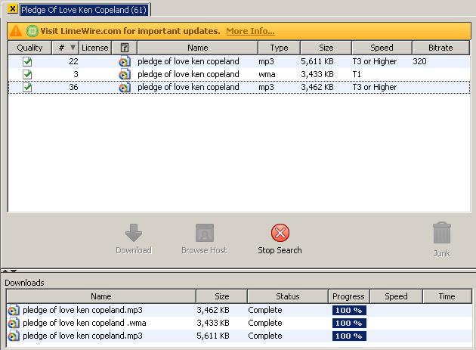The image size is (476, 350).
Task: Click the Download arrow icon
Action: click(134, 233)
